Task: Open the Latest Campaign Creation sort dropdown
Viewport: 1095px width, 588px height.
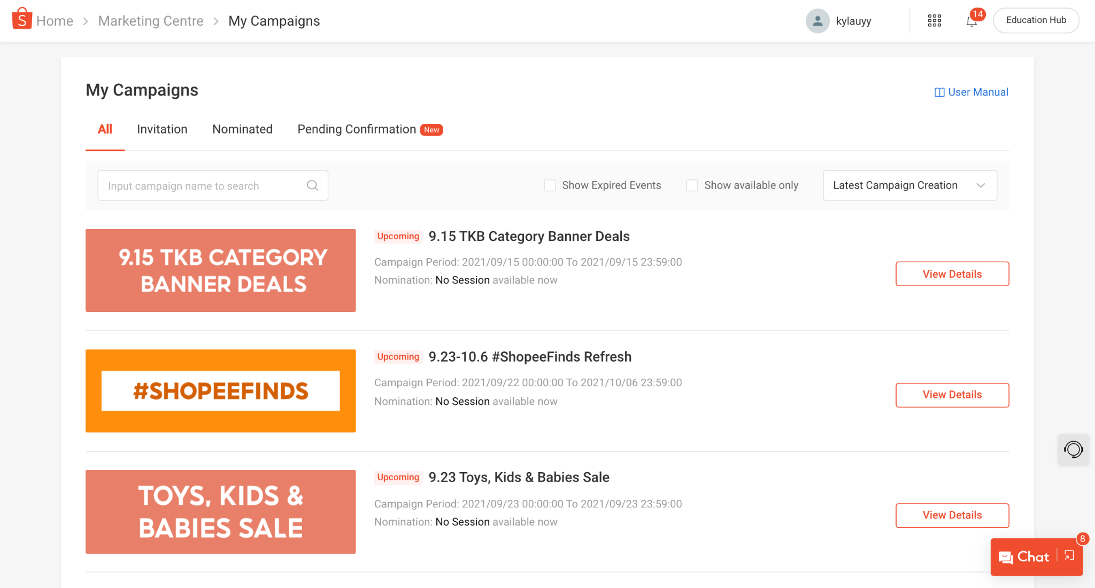Action: [x=909, y=185]
